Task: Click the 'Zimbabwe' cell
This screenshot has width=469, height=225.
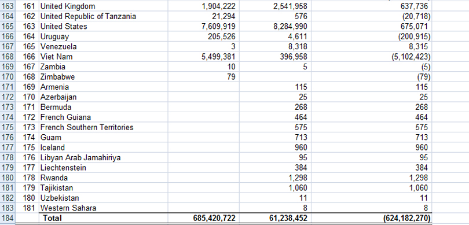Action: click(x=103, y=77)
